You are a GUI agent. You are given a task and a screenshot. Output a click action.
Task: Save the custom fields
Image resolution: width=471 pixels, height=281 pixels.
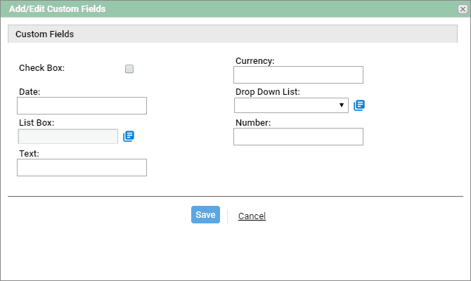[205, 215]
